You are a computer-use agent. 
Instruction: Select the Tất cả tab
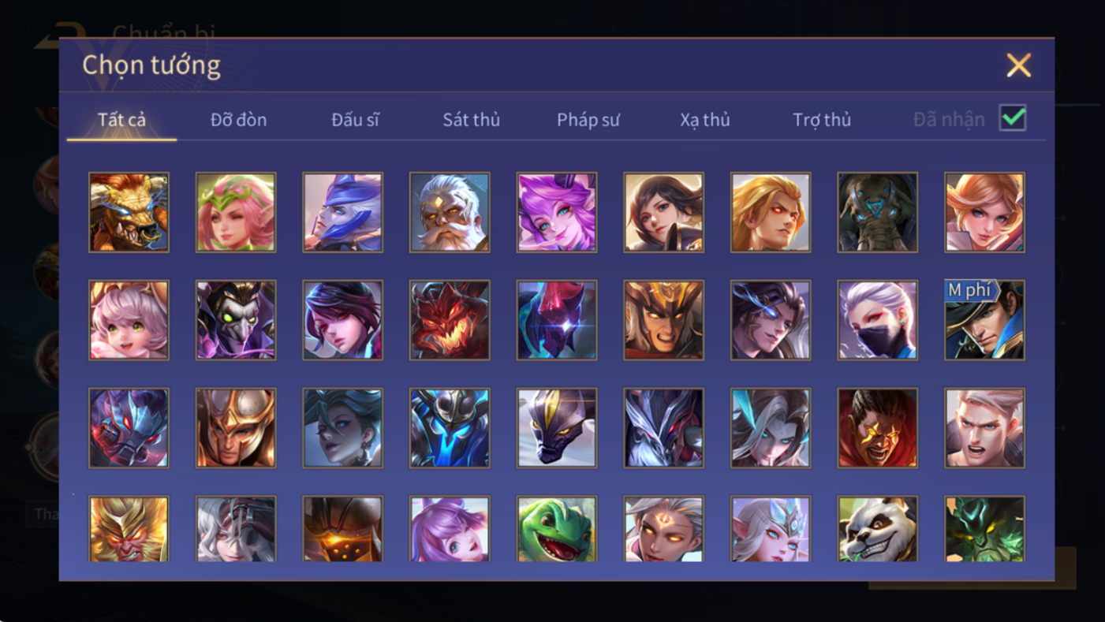click(121, 120)
